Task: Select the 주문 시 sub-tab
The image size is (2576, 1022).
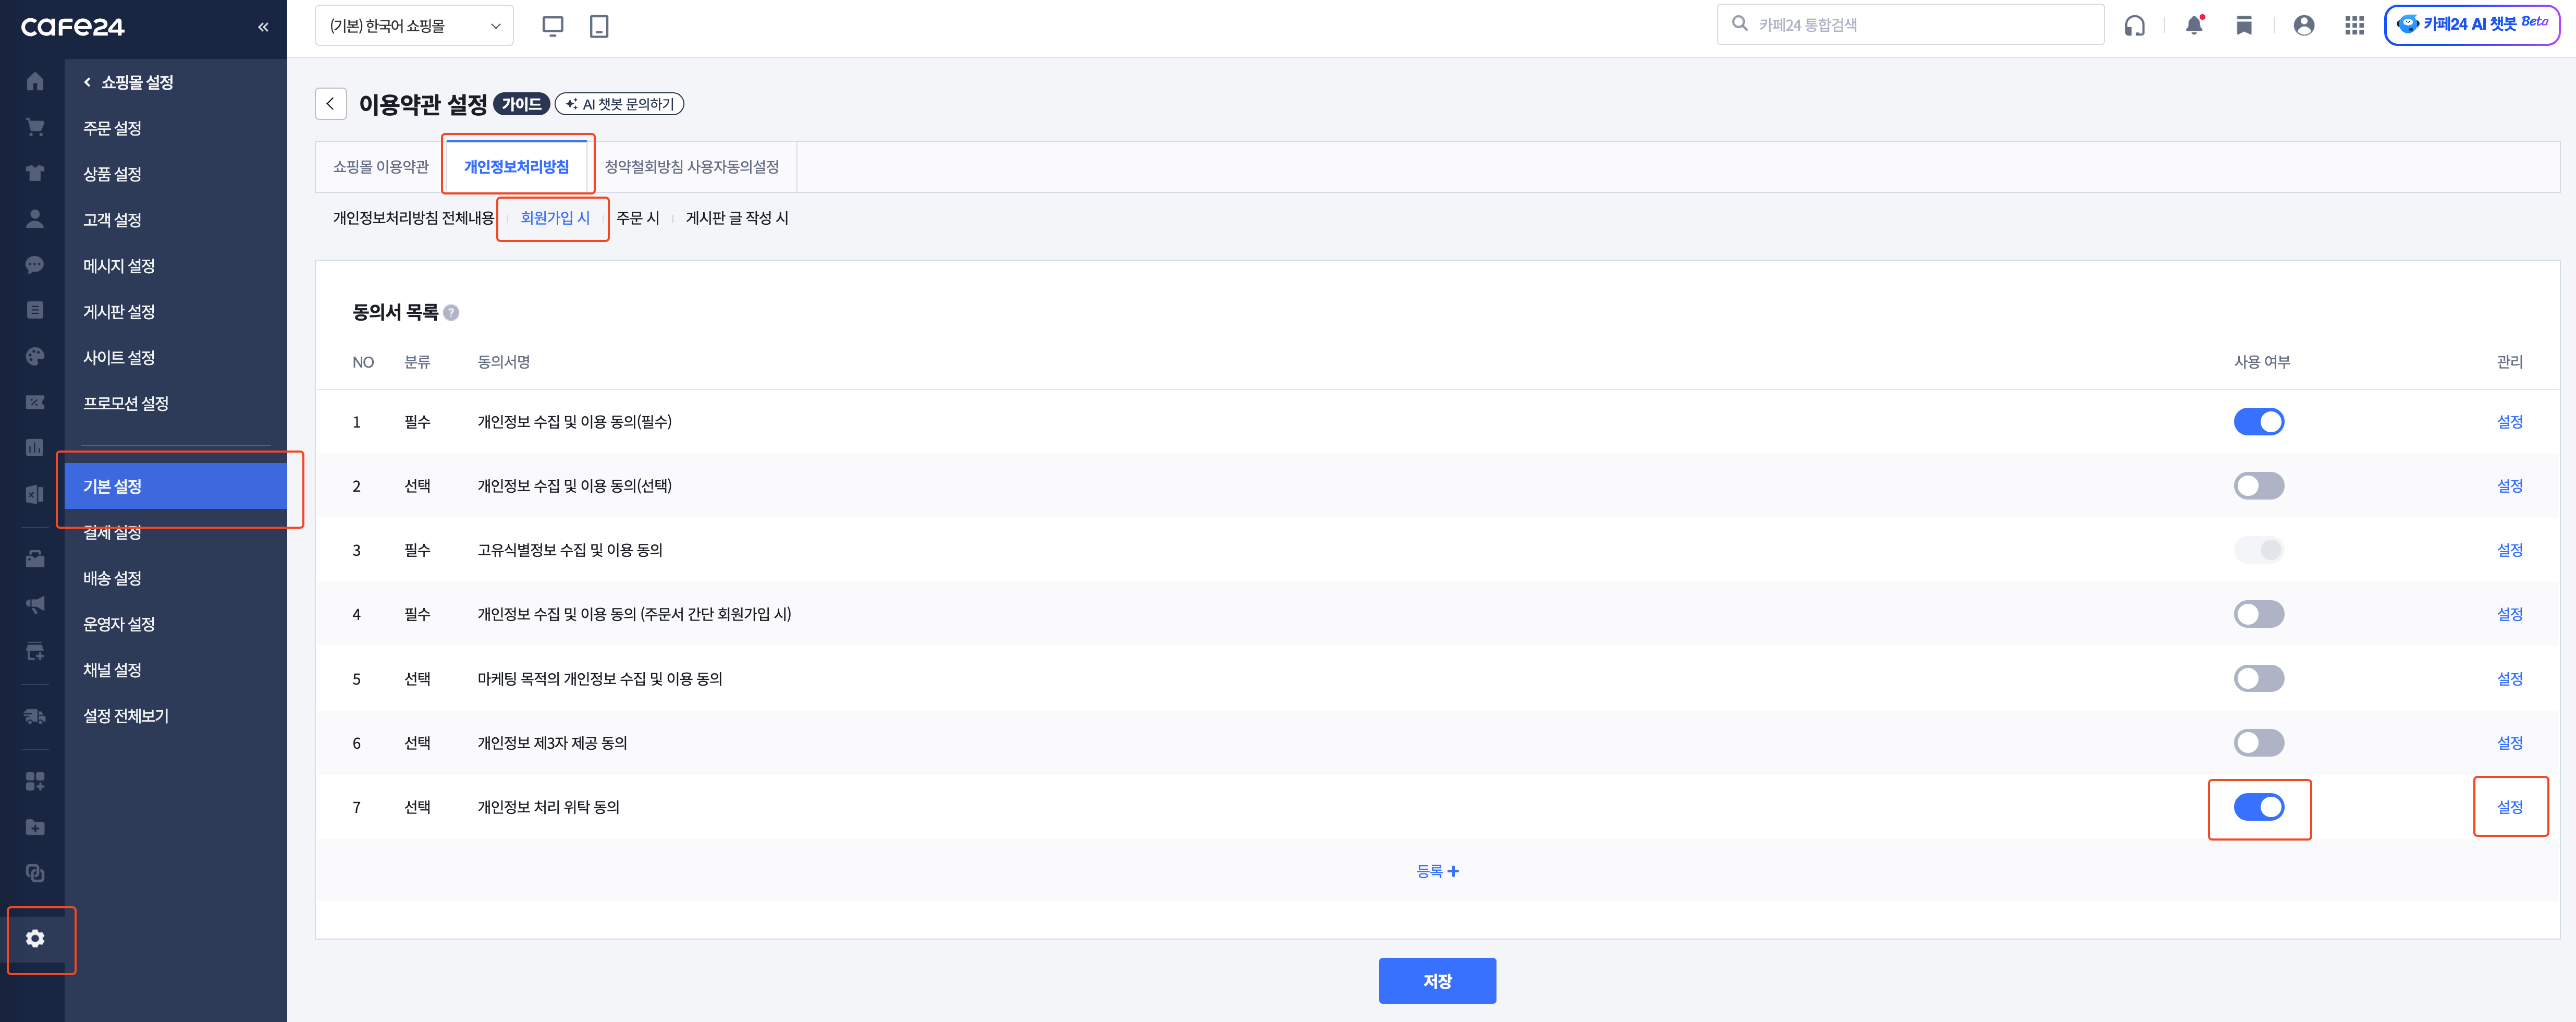Action: click(637, 218)
